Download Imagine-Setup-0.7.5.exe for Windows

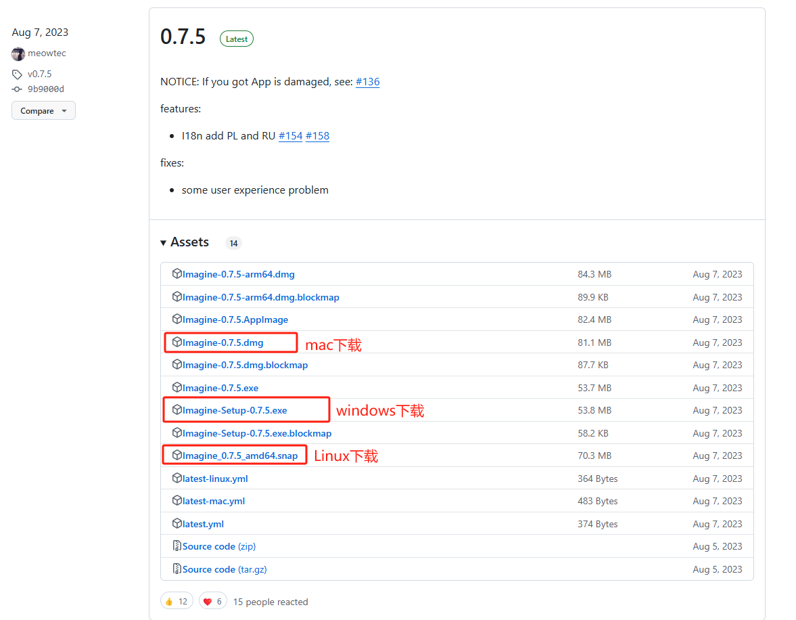pos(235,410)
